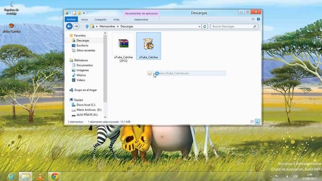Open VLC media player from the taskbar
Screen dimensions: 322x181
(x=40, y=176)
